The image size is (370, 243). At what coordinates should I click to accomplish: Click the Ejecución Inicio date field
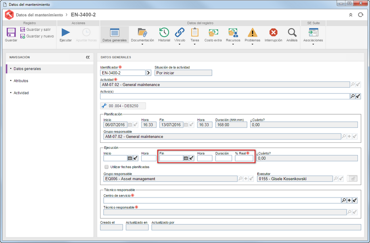[x=115, y=159]
